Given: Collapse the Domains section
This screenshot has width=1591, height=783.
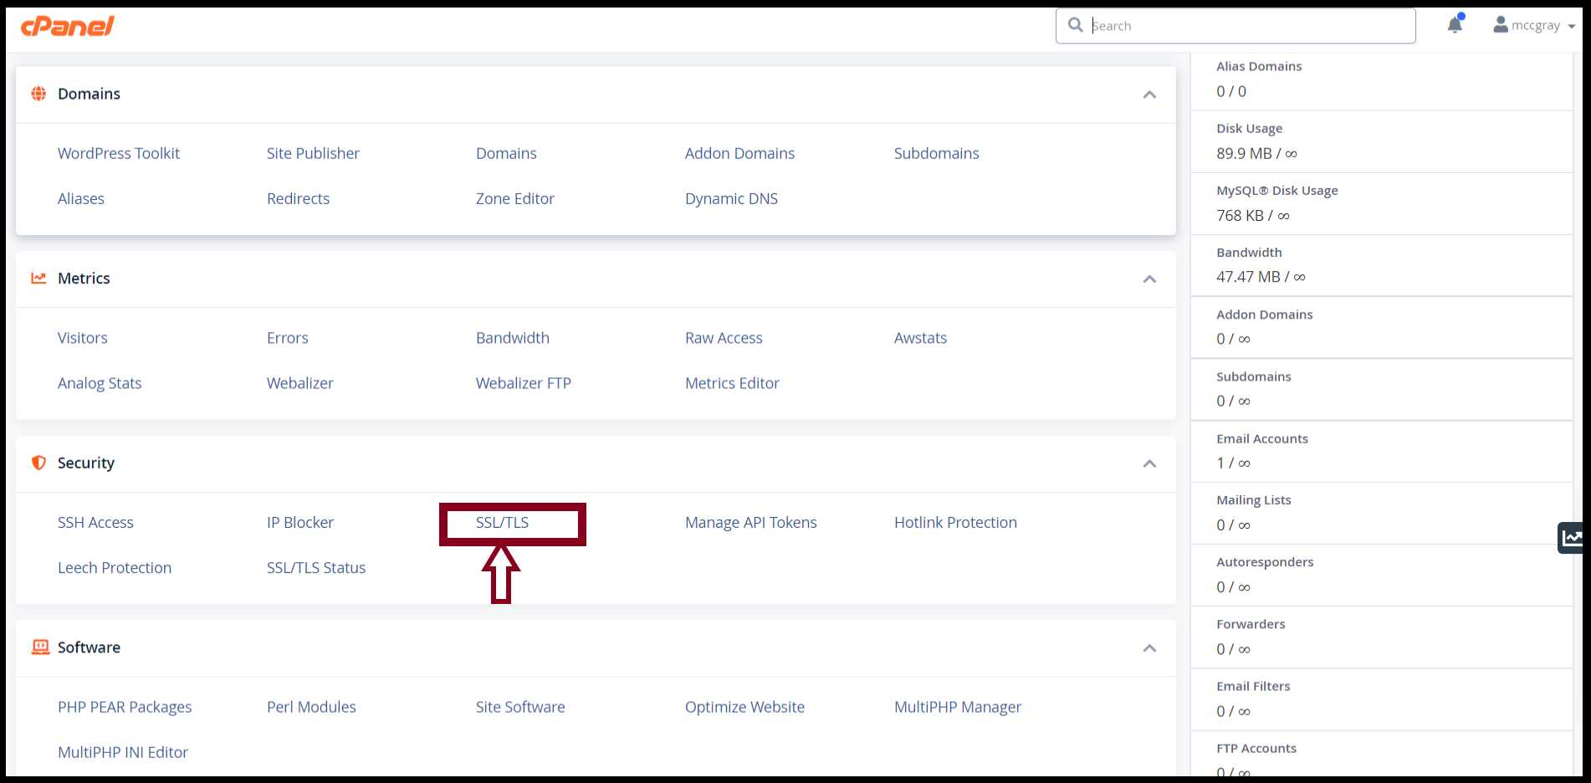Looking at the screenshot, I should pyautogui.click(x=1149, y=95).
